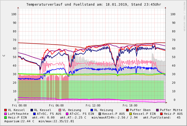Click the AT>5C, FS AUS legend swatch
The width and height of the screenshot is (187, 126).
[35, 114]
